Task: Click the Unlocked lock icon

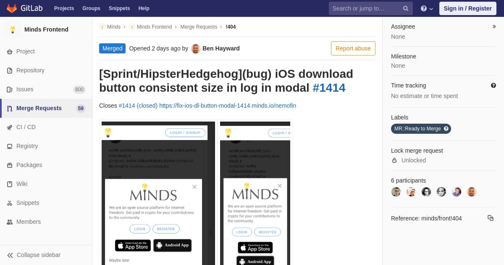Action: click(x=394, y=160)
